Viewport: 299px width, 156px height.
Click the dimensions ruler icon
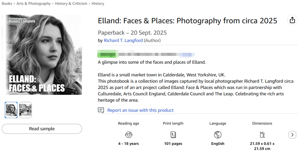tap(262, 135)
